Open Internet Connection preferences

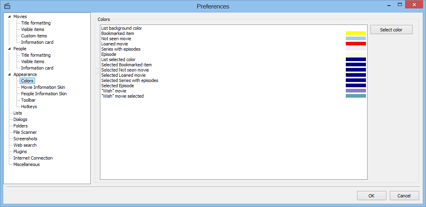[33, 158]
